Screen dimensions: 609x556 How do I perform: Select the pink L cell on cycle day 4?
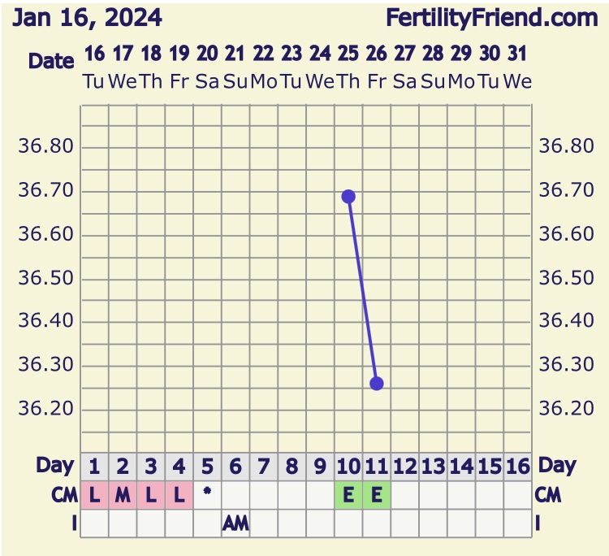point(179,495)
